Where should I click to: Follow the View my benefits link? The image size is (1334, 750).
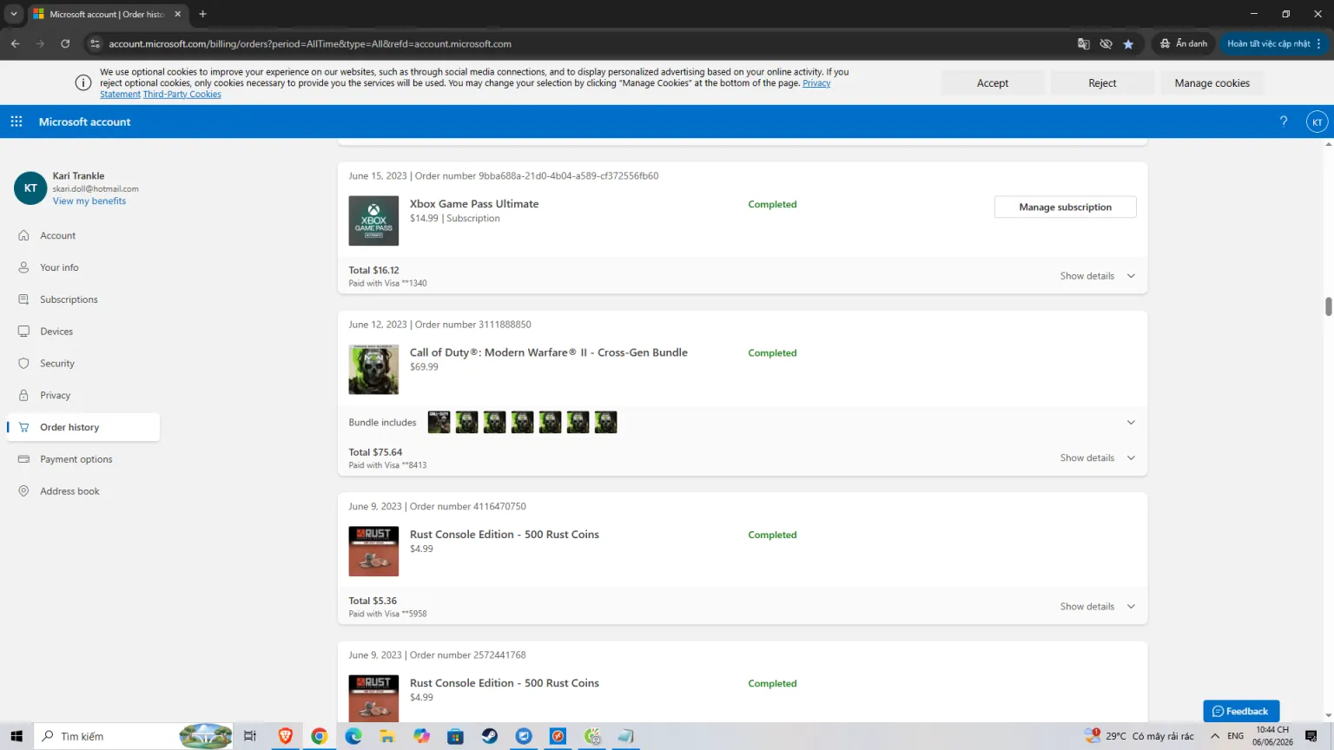89,201
